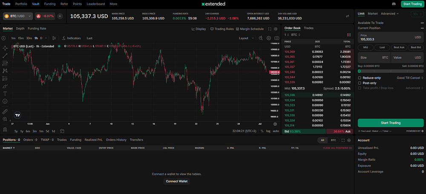Screen dimensions: 426x194
Task: Open the Orders History tab
Action: (116, 140)
